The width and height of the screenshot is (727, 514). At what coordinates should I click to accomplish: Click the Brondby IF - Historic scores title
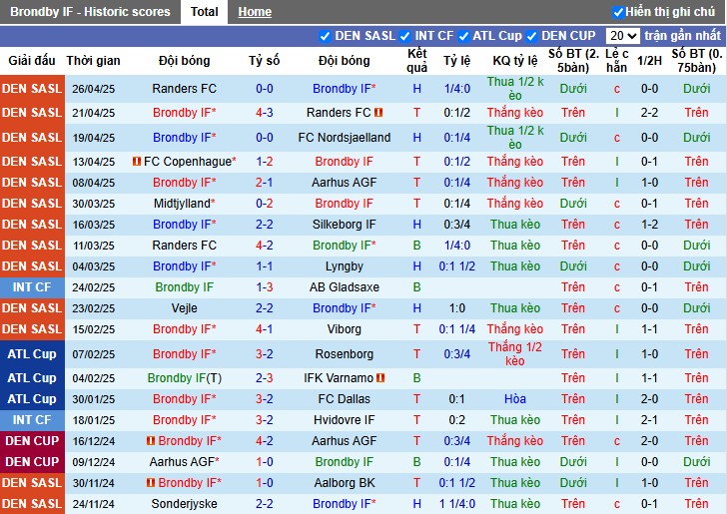pyautogui.click(x=90, y=12)
